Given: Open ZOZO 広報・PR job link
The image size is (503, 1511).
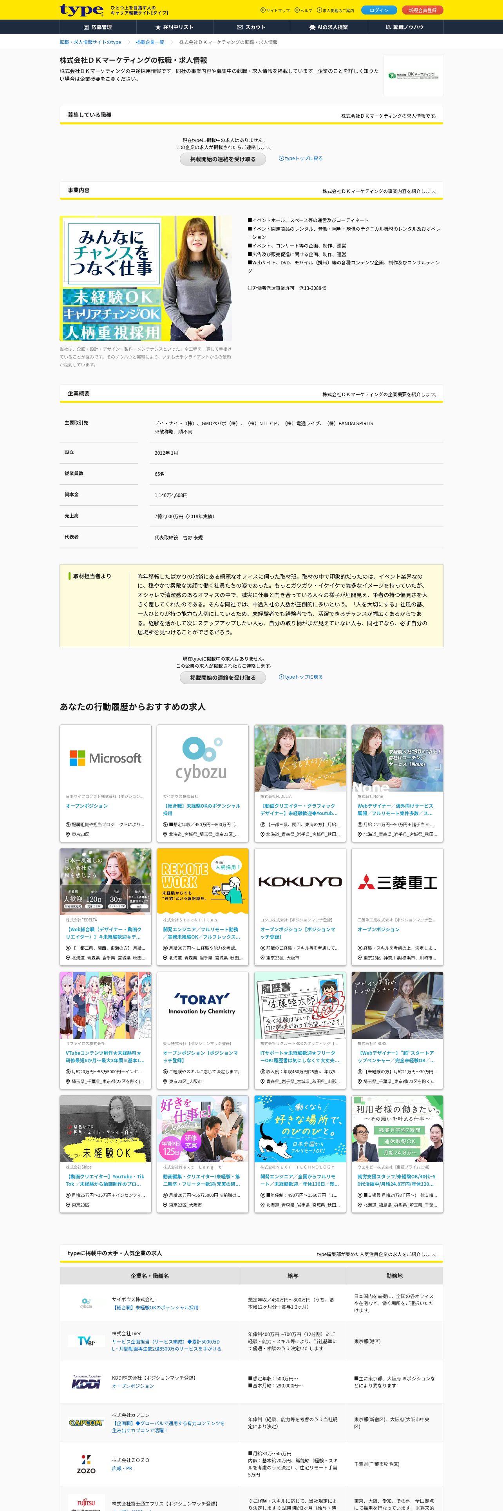Looking at the screenshot, I should [122, 1468].
